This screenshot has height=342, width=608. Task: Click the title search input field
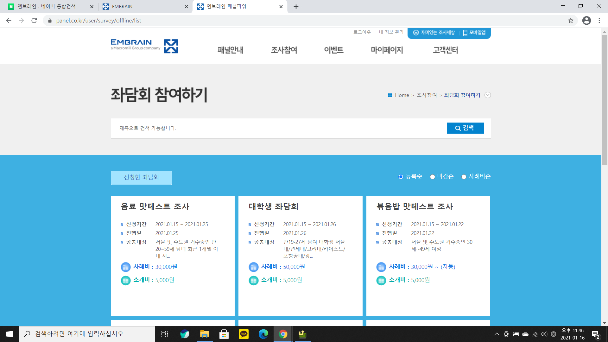pos(279,128)
